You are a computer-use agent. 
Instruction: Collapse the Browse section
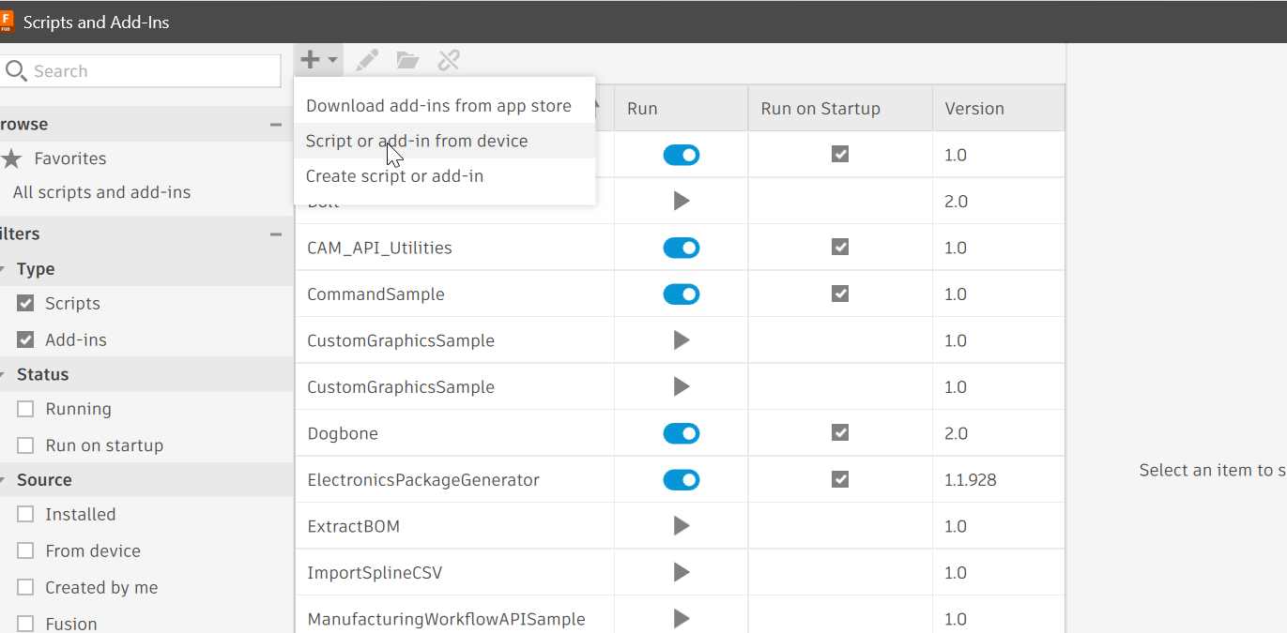[276, 125]
